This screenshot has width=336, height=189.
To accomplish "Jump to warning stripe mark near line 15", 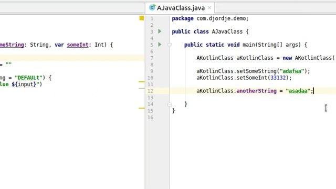I will (142, 108).
